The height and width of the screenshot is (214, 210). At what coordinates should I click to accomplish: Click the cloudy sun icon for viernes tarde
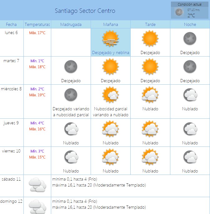click(x=150, y=157)
